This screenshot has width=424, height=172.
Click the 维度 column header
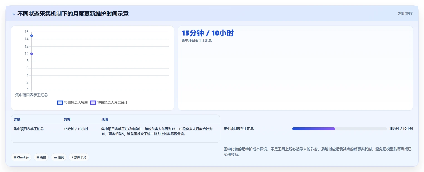click(x=17, y=120)
